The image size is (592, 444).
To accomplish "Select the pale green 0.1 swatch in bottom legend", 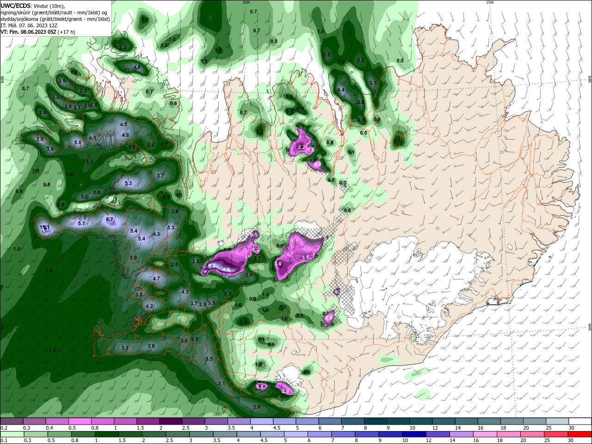I will pyautogui.click(x=12, y=434).
